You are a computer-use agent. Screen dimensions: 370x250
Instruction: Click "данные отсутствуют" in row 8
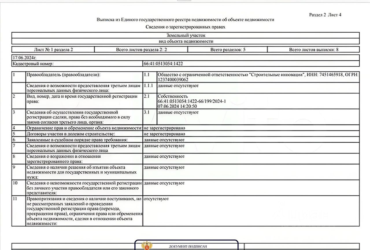pyautogui.click(x=164, y=156)
